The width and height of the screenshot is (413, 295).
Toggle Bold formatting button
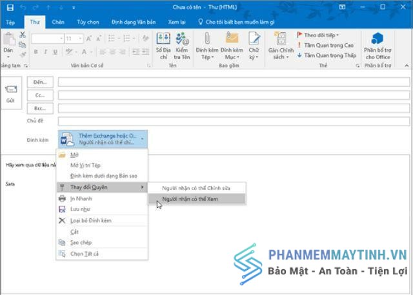click(x=35, y=52)
